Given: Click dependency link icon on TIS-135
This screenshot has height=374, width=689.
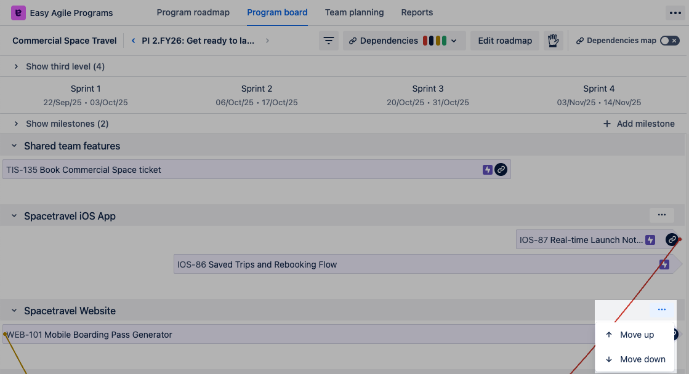Looking at the screenshot, I should coord(501,170).
